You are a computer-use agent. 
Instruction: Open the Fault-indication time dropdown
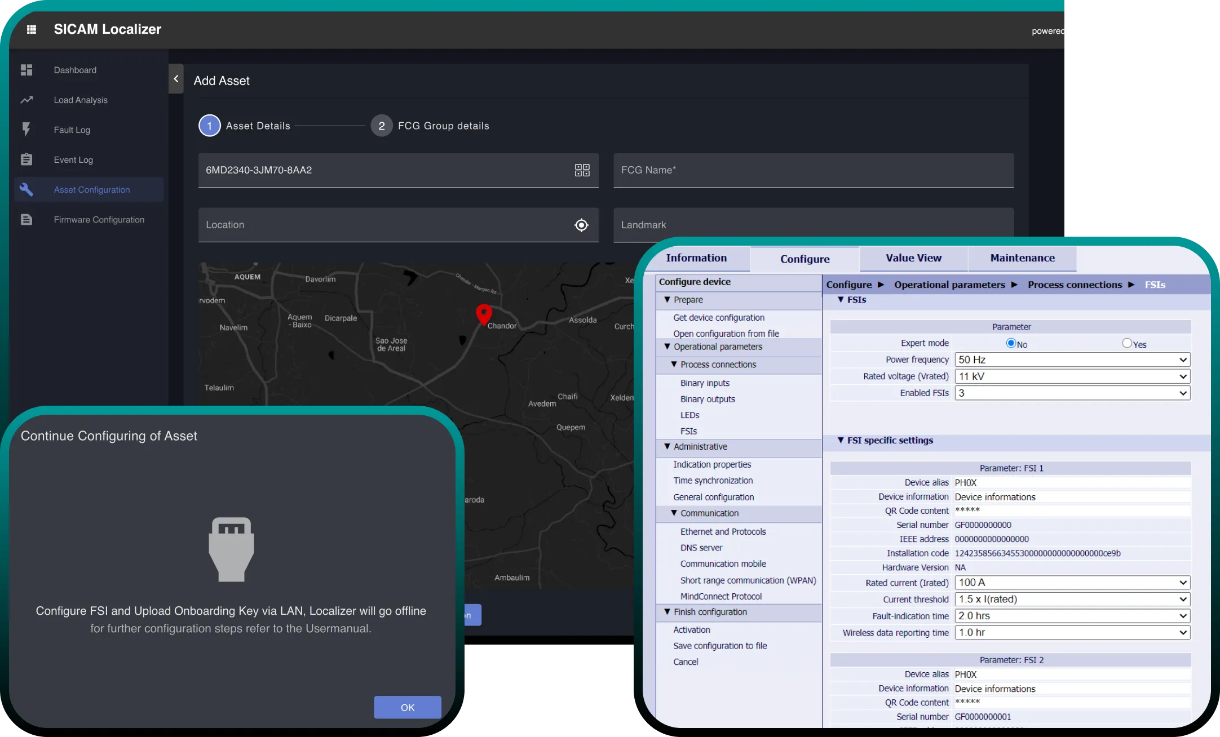coord(1072,616)
